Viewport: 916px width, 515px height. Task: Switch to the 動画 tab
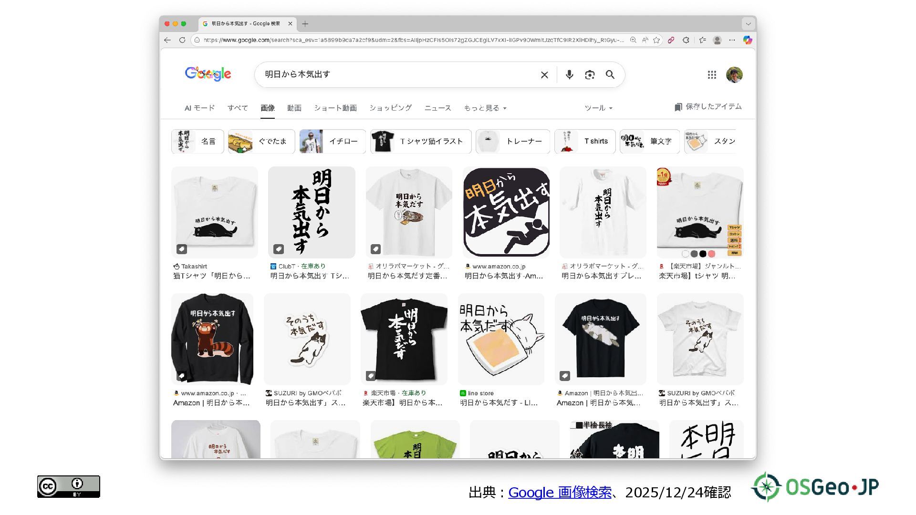coord(294,108)
